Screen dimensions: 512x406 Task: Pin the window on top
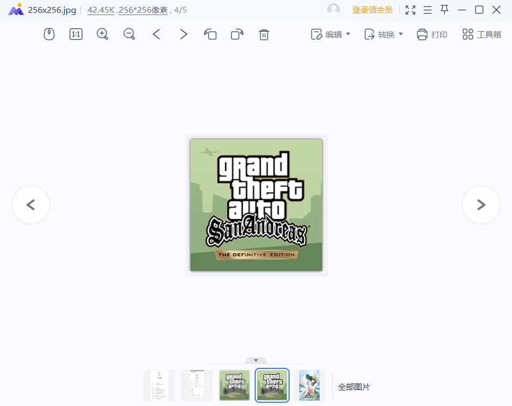(444, 10)
